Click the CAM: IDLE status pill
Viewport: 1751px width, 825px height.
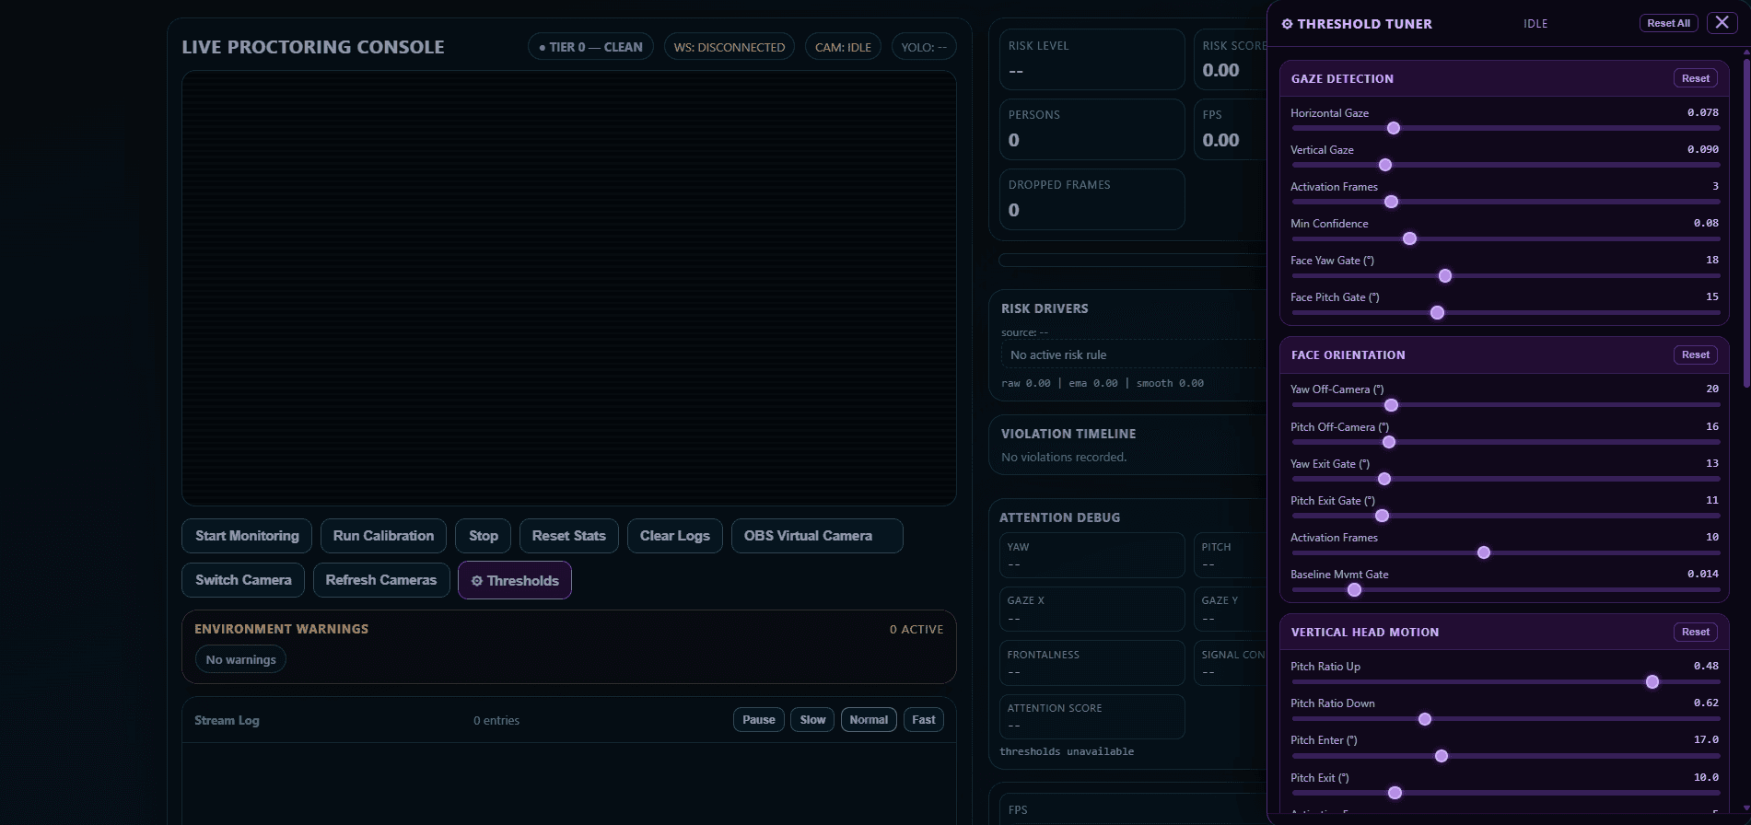843,47
